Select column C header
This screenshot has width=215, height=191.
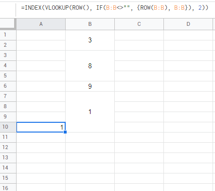click(139, 24)
